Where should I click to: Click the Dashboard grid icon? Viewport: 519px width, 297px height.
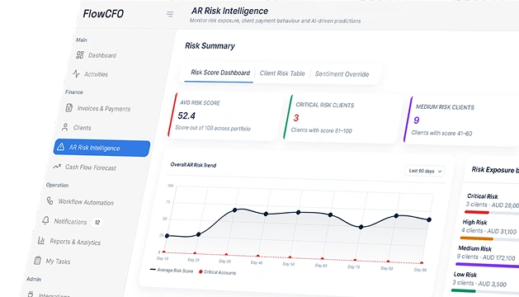80,54
